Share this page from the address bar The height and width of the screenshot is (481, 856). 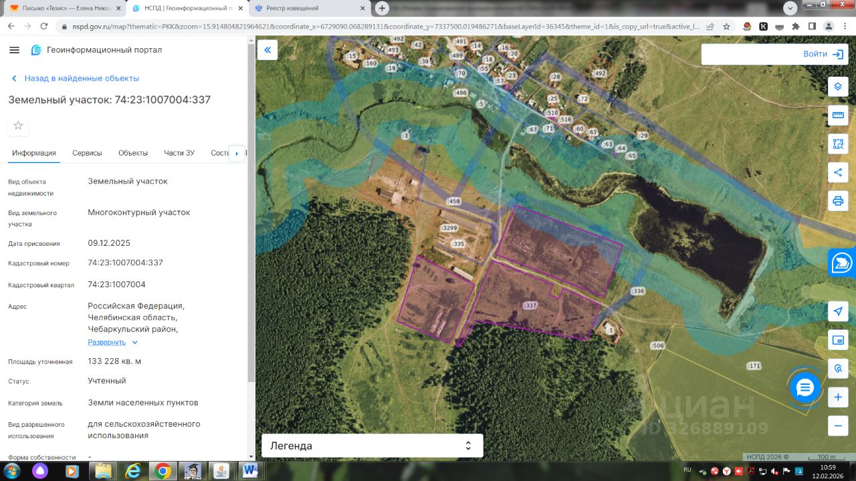coord(710,27)
